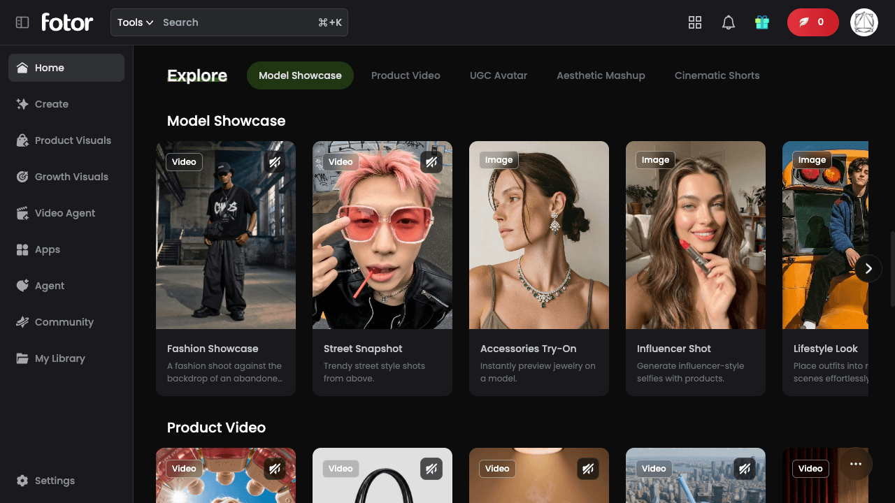This screenshot has width=895, height=503.
Task: Unmute the black handbag product video
Action: coord(431,469)
